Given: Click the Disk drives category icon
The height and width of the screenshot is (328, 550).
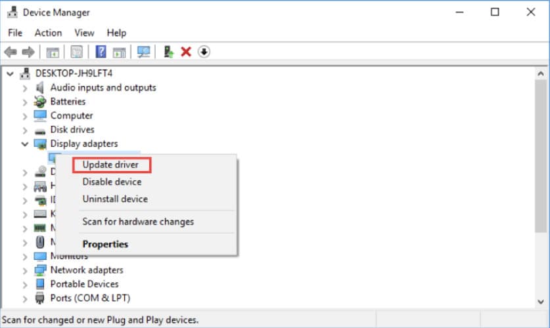Looking at the screenshot, I should coord(40,132).
